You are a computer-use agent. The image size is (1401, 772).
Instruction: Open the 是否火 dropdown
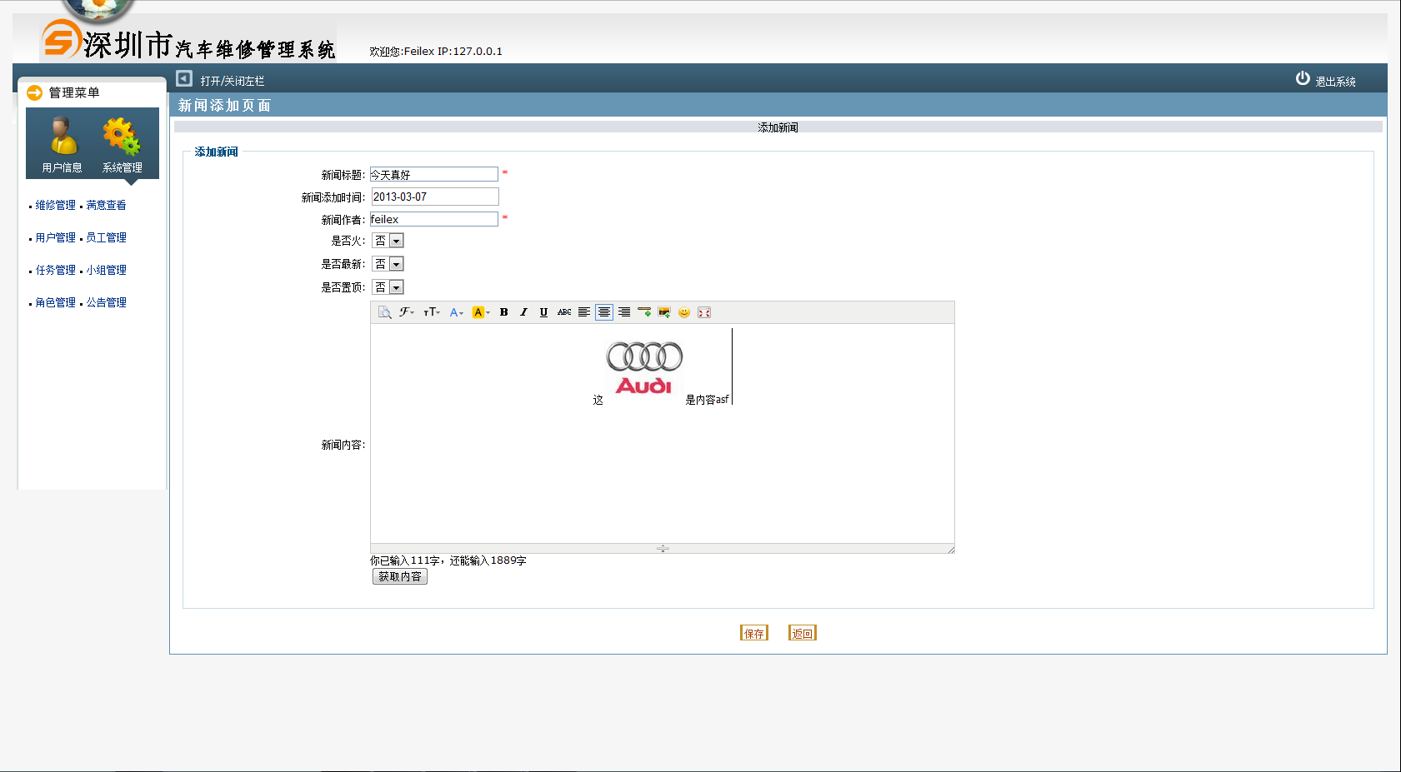(x=388, y=241)
